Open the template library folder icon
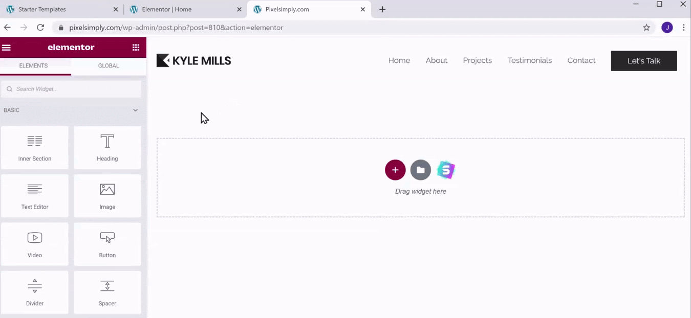 [x=420, y=170]
